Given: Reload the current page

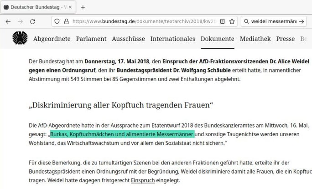Looking at the screenshot, I should [33, 21].
